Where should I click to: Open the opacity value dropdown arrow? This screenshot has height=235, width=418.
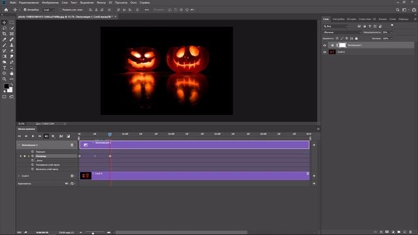(x=391, y=32)
